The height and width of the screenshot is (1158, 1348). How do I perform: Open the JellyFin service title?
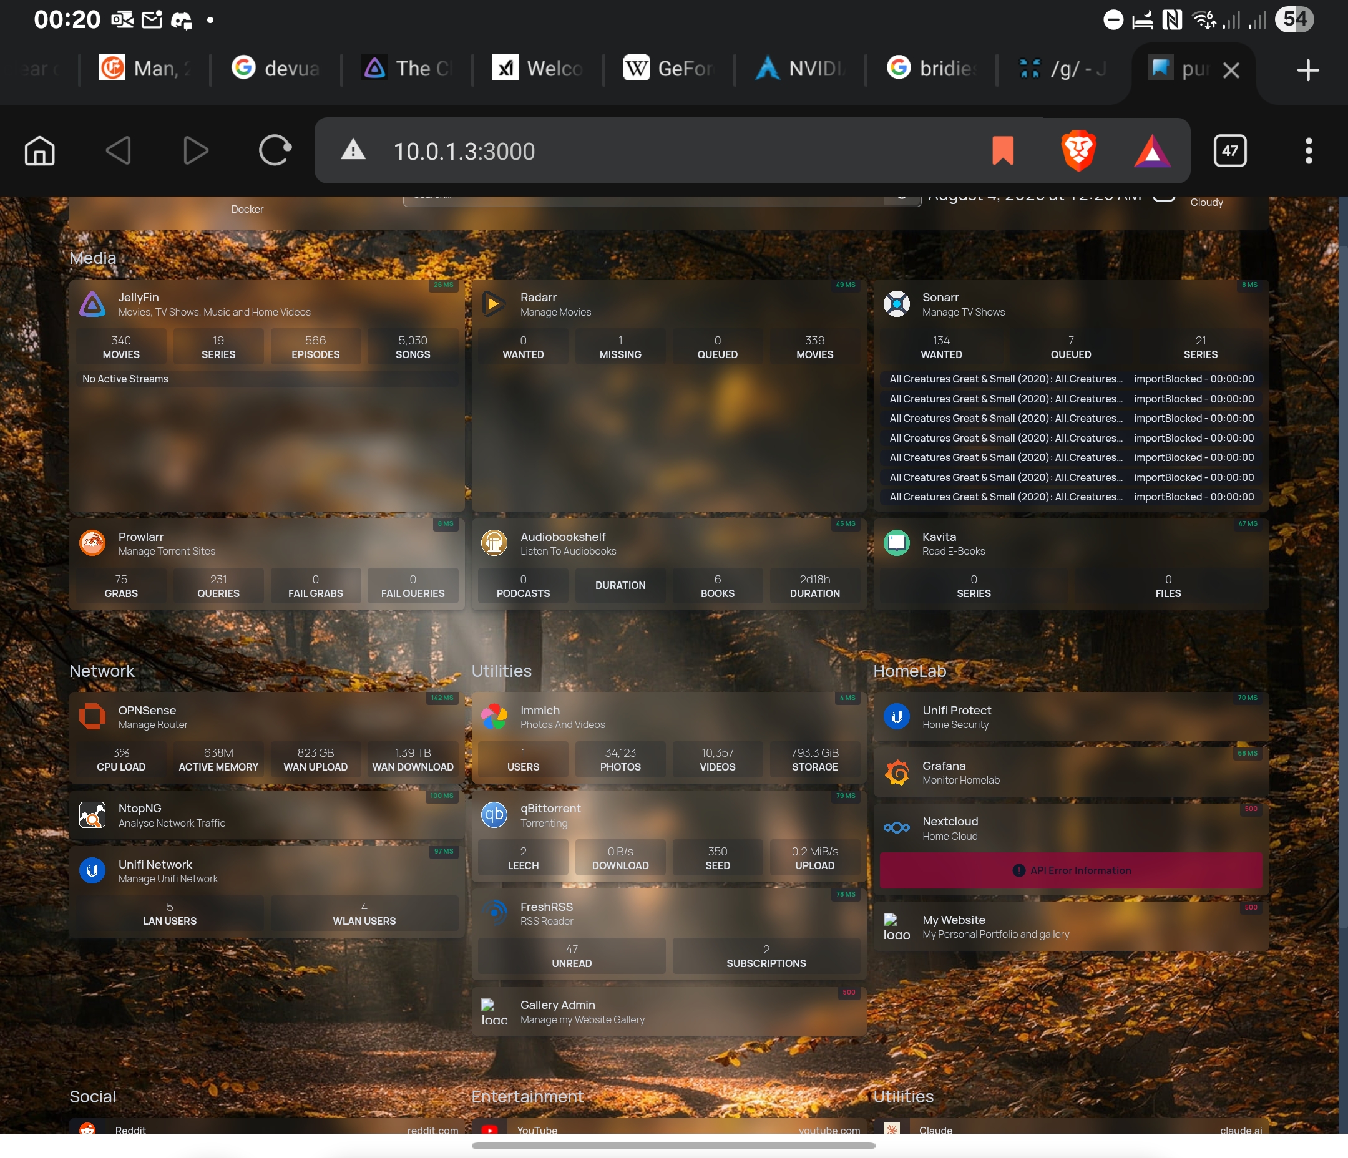click(x=138, y=298)
